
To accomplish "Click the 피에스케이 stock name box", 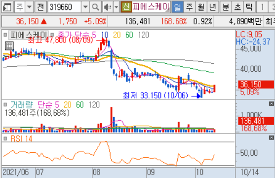I will coord(151,7).
